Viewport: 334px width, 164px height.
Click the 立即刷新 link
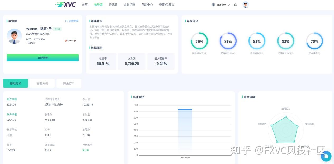74,21
